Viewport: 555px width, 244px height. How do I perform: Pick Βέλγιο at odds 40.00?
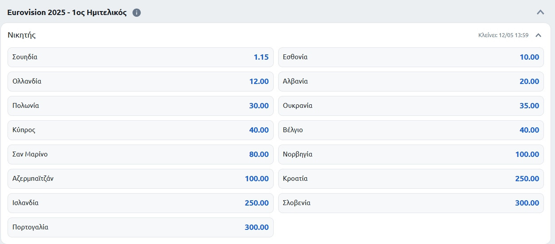[x=411, y=130]
